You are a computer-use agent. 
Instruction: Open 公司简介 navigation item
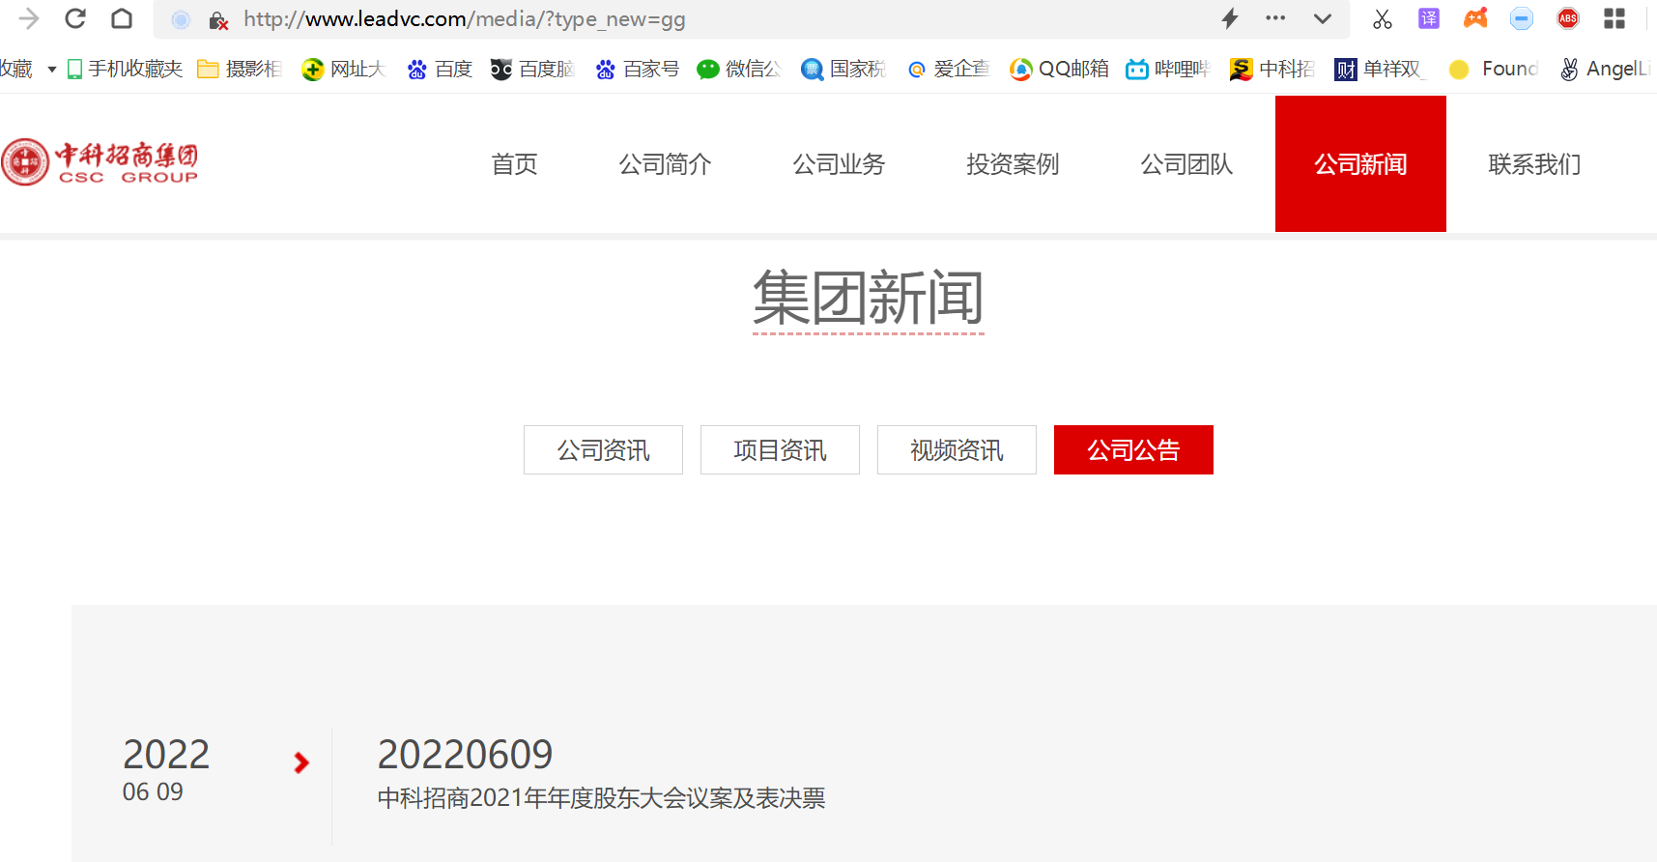coord(665,164)
